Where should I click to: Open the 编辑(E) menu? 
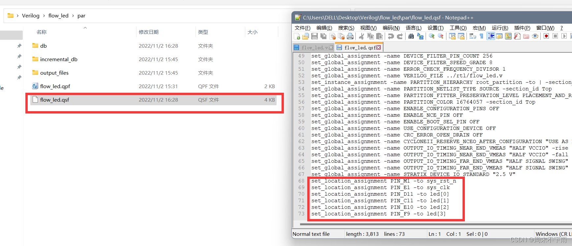(324, 28)
